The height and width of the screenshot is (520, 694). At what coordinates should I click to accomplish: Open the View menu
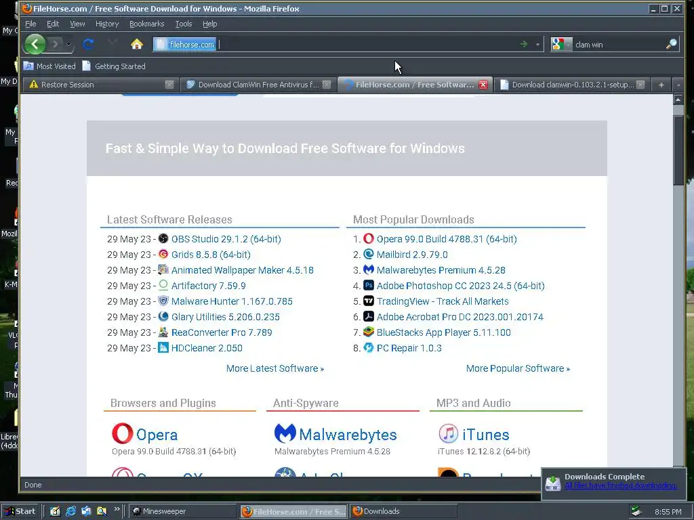(77, 24)
